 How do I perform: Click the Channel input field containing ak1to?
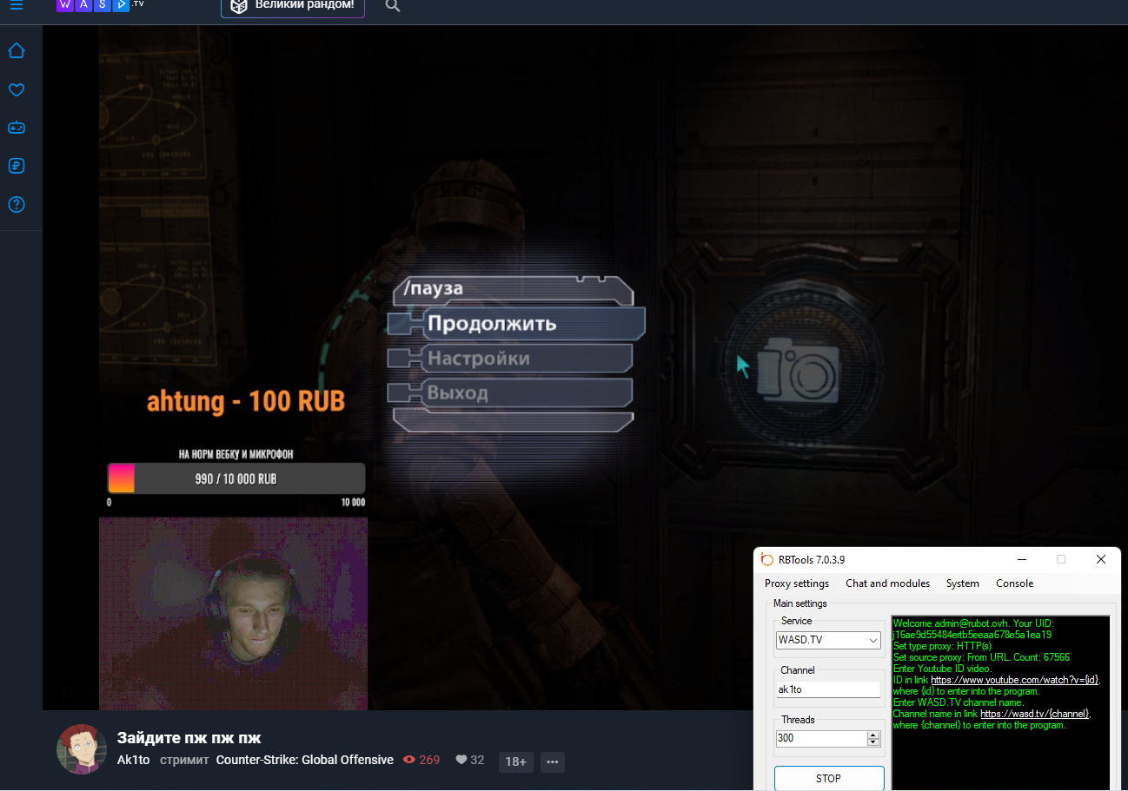tap(827, 689)
